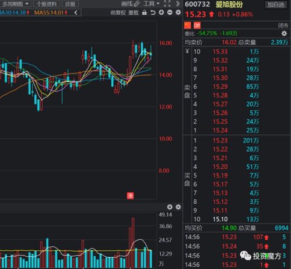Image resolution: width=291 pixels, height=269 pixels.
Task: Click the 16.00 price axis label
Action: pyautogui.click(x=166, y=43)
